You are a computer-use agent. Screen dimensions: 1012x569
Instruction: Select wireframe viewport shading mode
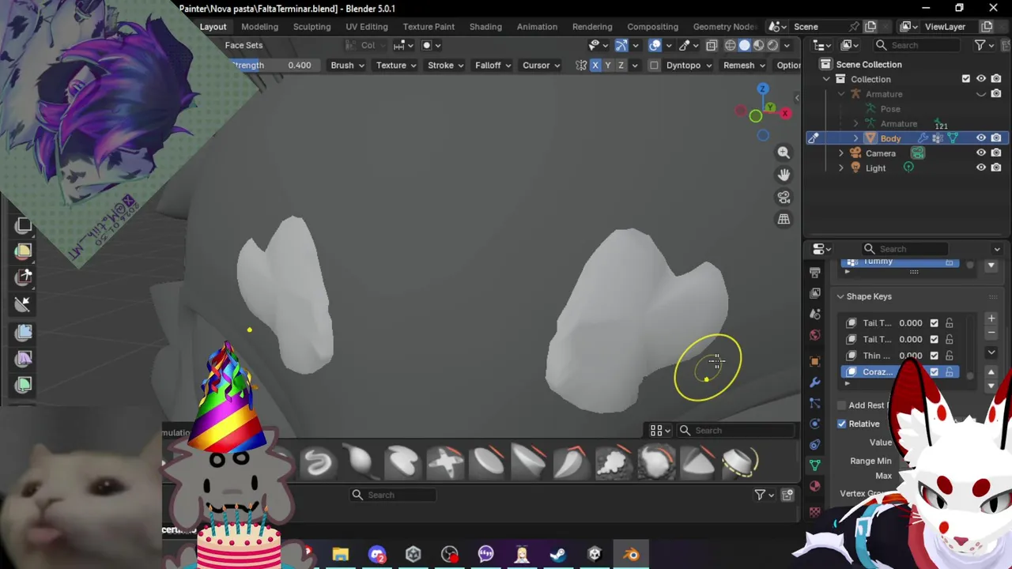730,45
